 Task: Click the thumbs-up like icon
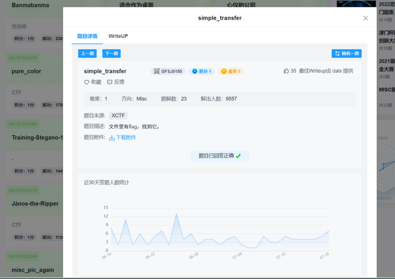point(286,71)
